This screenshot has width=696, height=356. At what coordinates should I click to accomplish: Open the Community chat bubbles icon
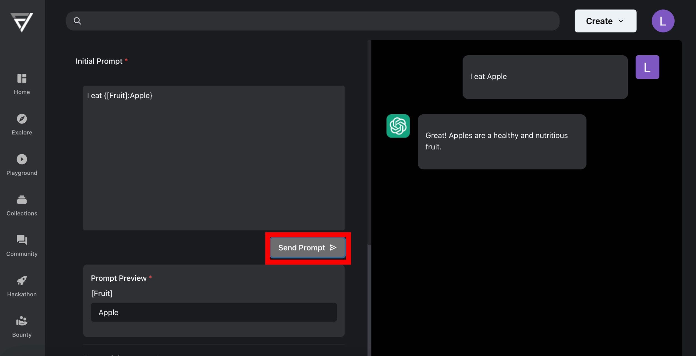[22, 240]
